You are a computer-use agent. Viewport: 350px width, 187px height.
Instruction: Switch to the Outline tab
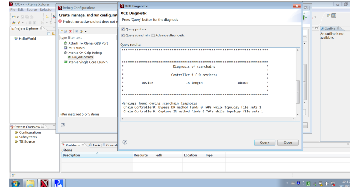point(330,29)
